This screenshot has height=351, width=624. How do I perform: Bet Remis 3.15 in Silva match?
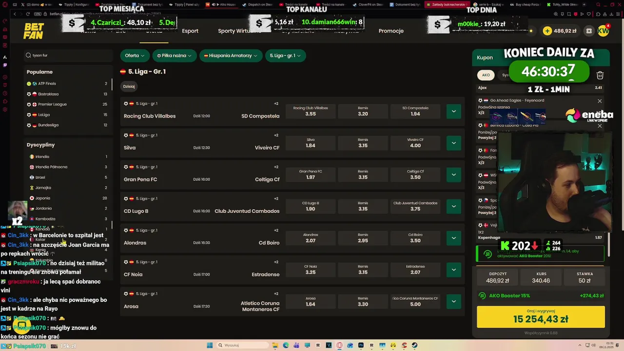tap(363, 143)
